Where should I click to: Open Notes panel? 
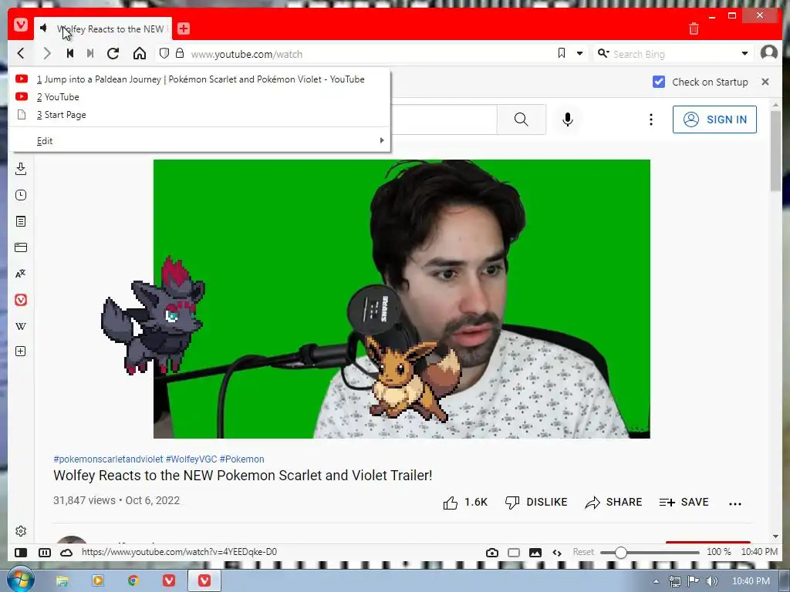[21, 221]
